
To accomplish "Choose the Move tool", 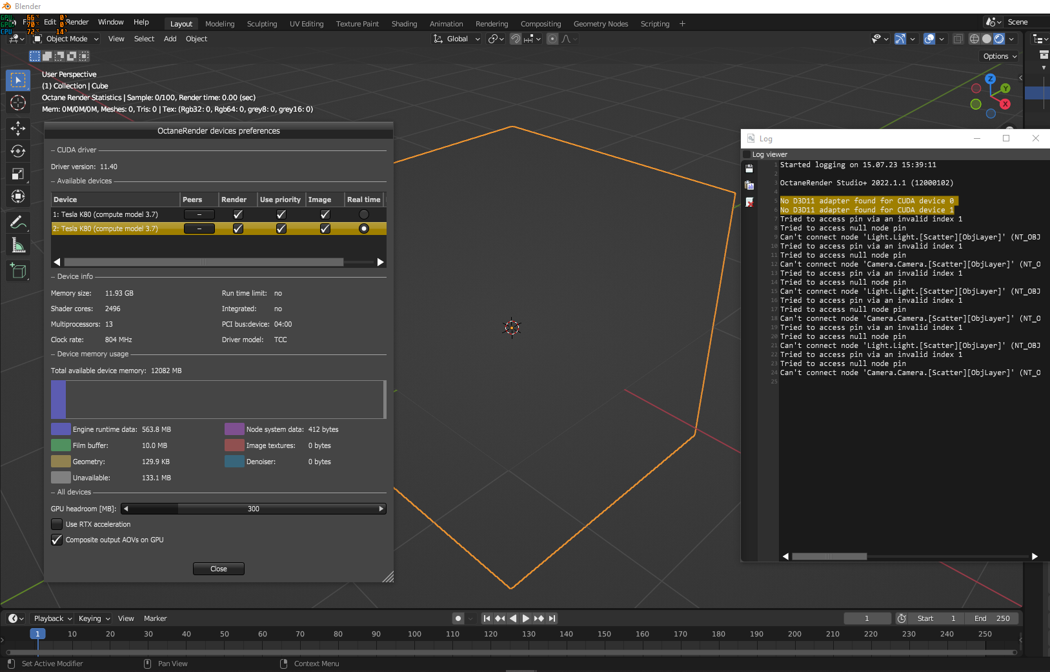I will pyautogui.click(x=18, y=128).
